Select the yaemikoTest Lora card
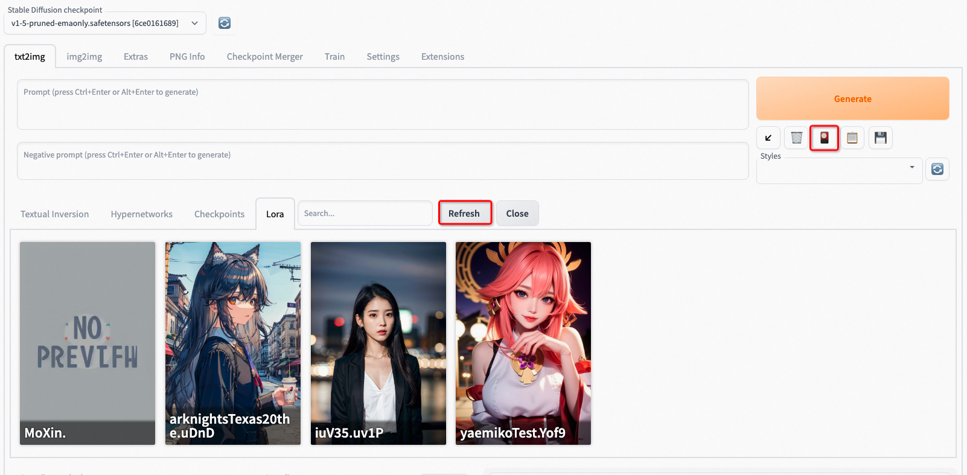The width and height of the screenshot is (967, 475). [523, 343]
